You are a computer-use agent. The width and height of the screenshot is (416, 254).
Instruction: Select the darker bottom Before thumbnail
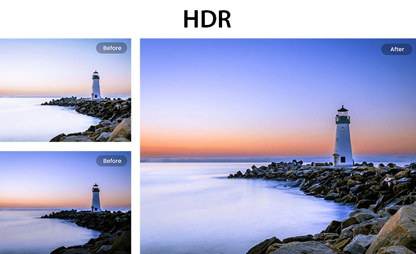point(65,203)
